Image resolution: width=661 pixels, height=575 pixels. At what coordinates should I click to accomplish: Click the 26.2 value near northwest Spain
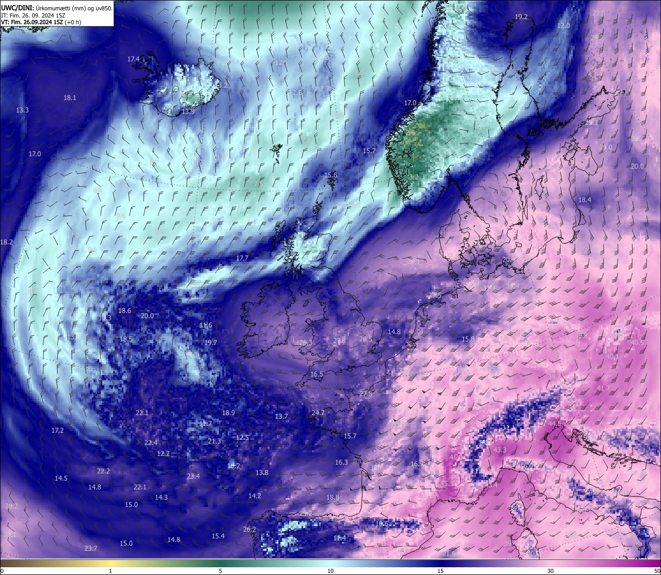pyautogui.click(x=249, y=530)
